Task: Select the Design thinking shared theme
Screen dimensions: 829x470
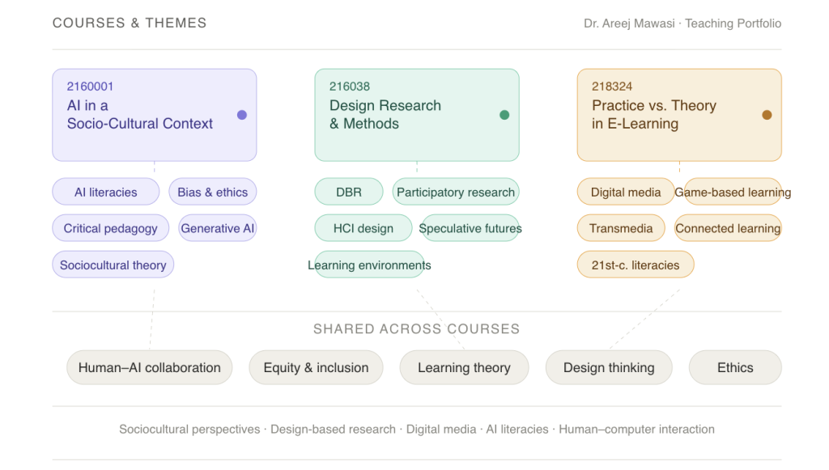Action: point(609,367)
